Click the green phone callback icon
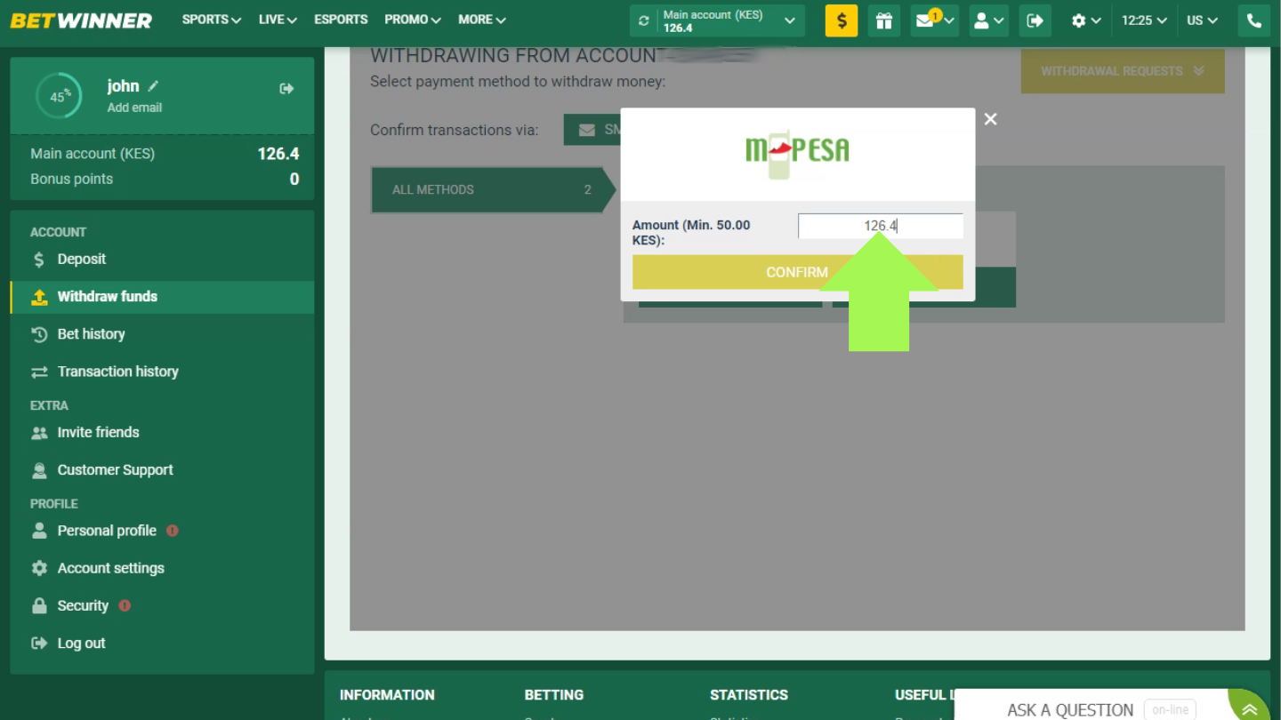Image resolution: width=1281 pixels, height=720 pixels. (x=1253, y=20)
